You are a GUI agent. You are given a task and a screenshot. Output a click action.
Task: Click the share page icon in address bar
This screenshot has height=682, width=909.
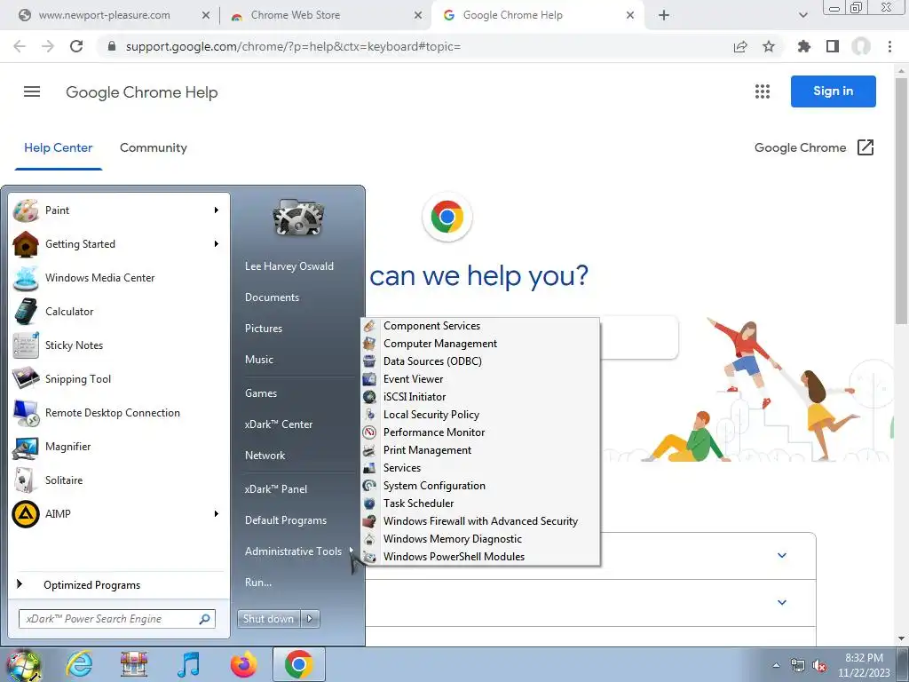tap(740, 46)
